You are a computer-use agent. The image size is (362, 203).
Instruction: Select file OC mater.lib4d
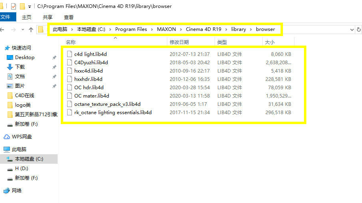click(x=92, y=96)
